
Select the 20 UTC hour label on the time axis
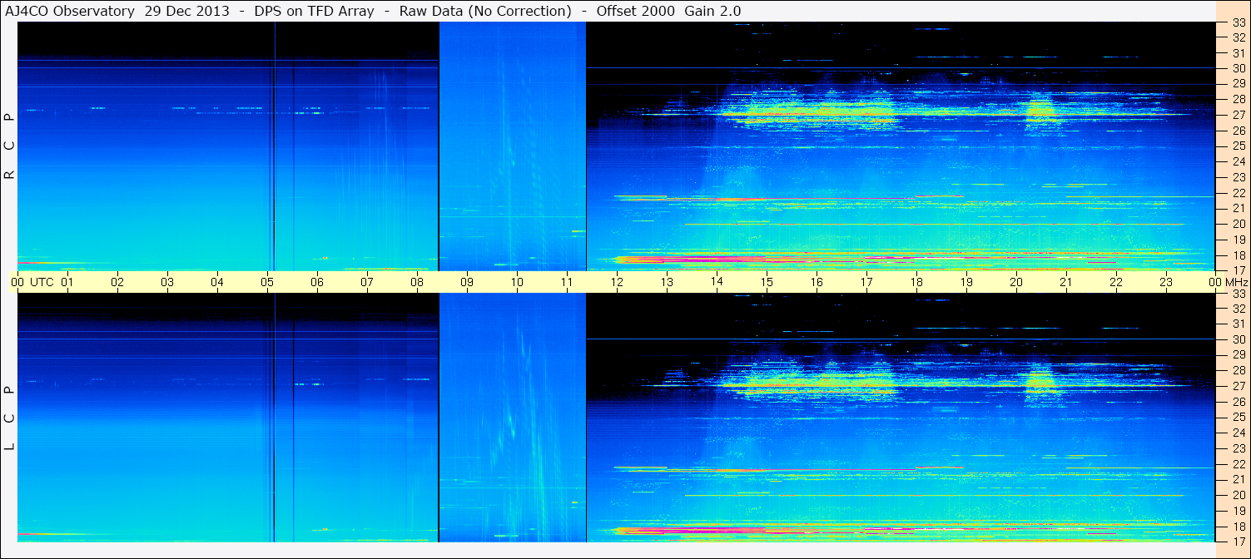click(1016, 282)
